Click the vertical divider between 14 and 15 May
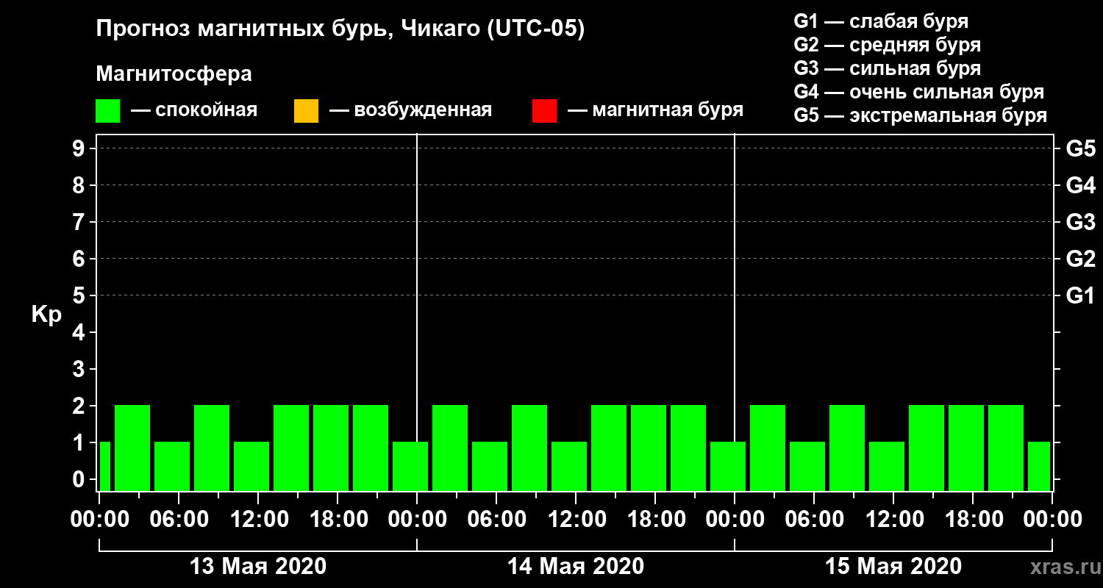This screenshot has height=588, width=1103. click(x=735, y=312)
